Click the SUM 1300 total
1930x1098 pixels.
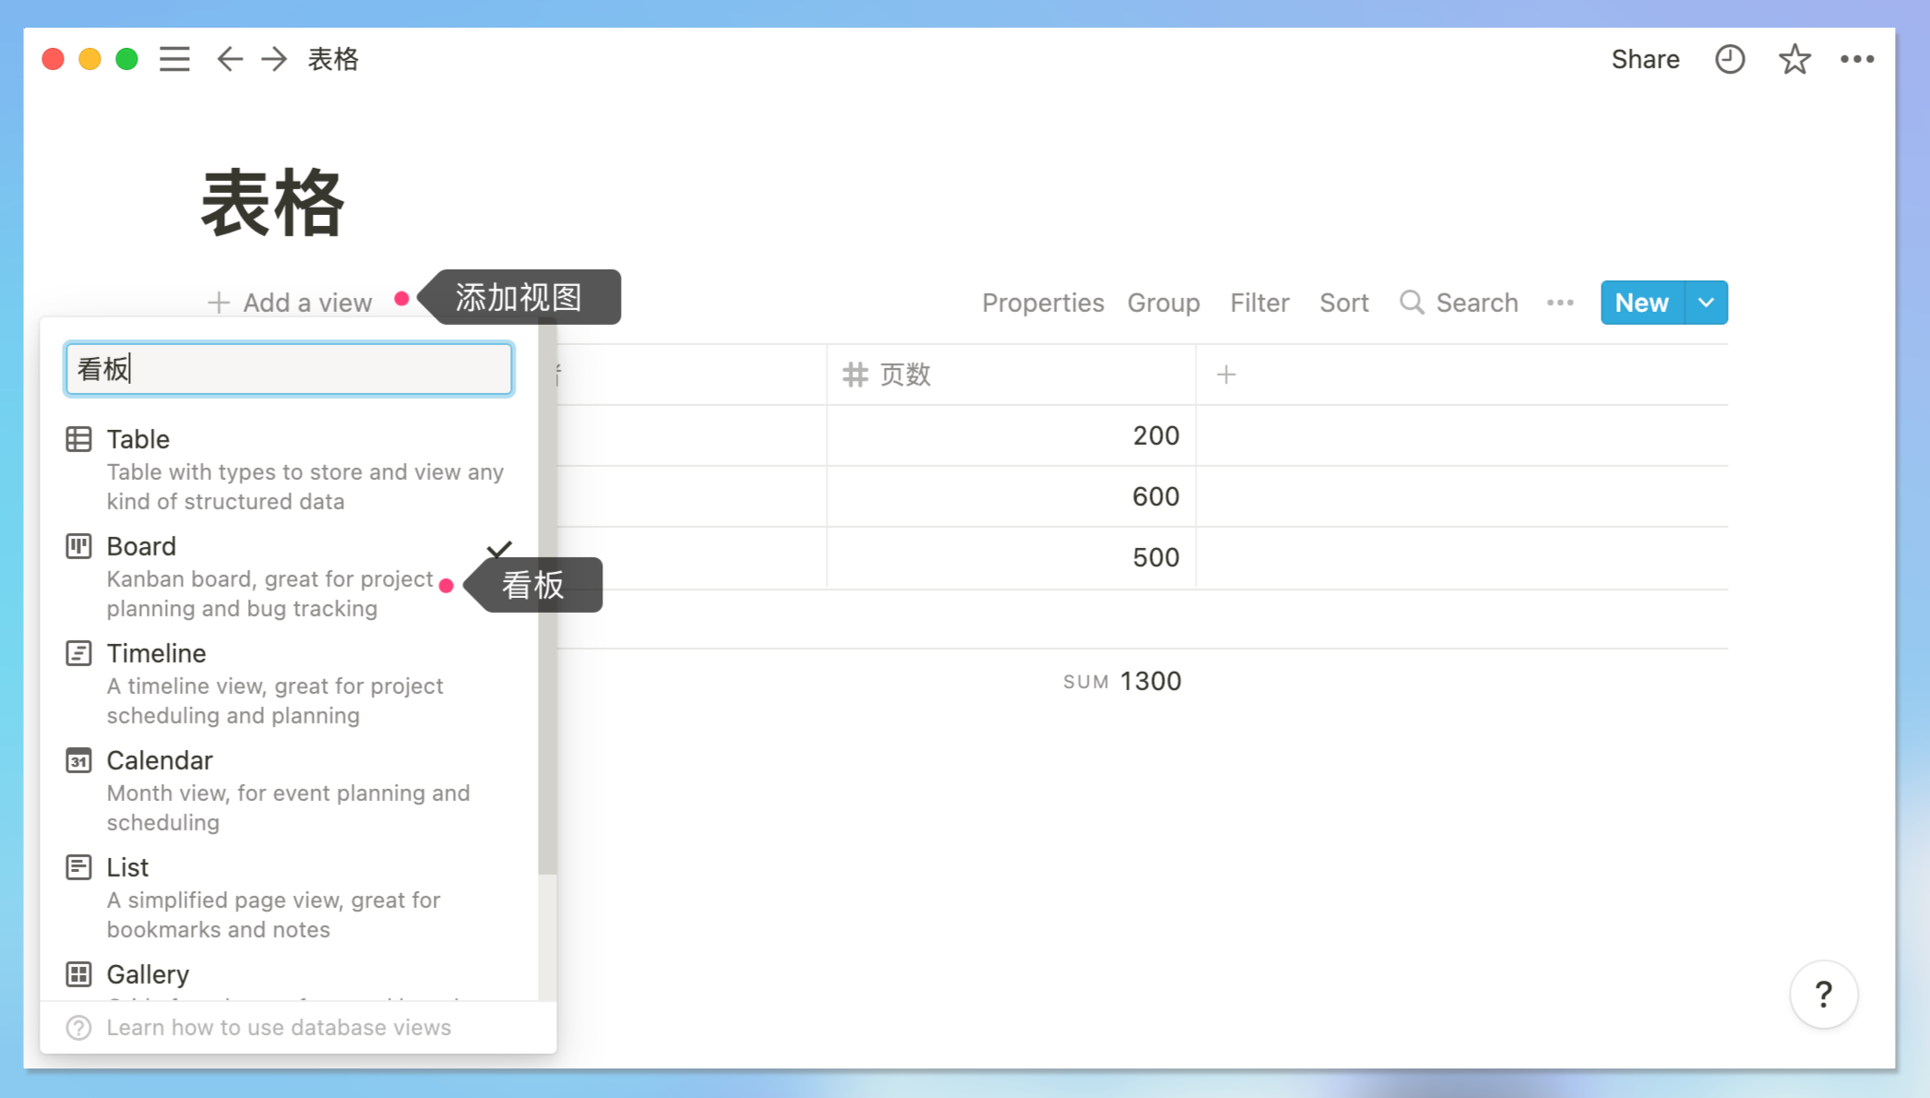pyautogui.click(x=1122, y=681)
